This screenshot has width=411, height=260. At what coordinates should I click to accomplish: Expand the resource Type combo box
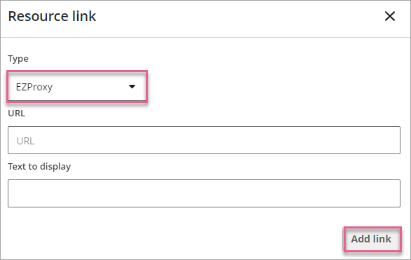[77, 87]
